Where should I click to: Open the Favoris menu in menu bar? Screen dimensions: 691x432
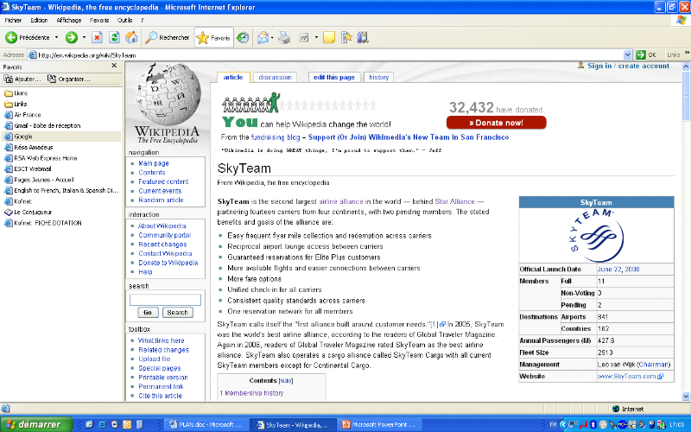click(x=99, y=20)
